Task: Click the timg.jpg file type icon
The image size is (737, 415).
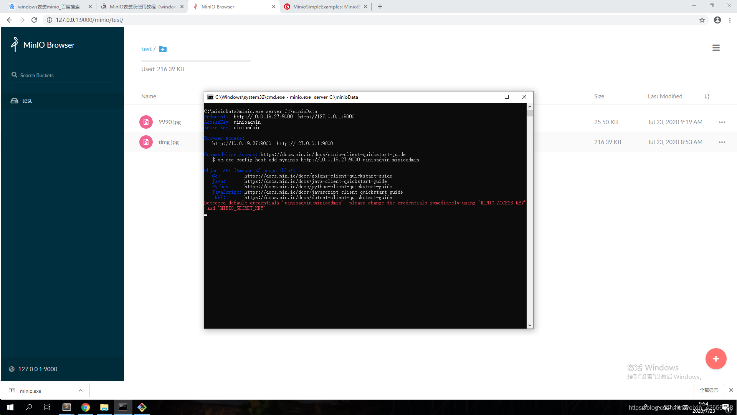Action: [146, 142]
